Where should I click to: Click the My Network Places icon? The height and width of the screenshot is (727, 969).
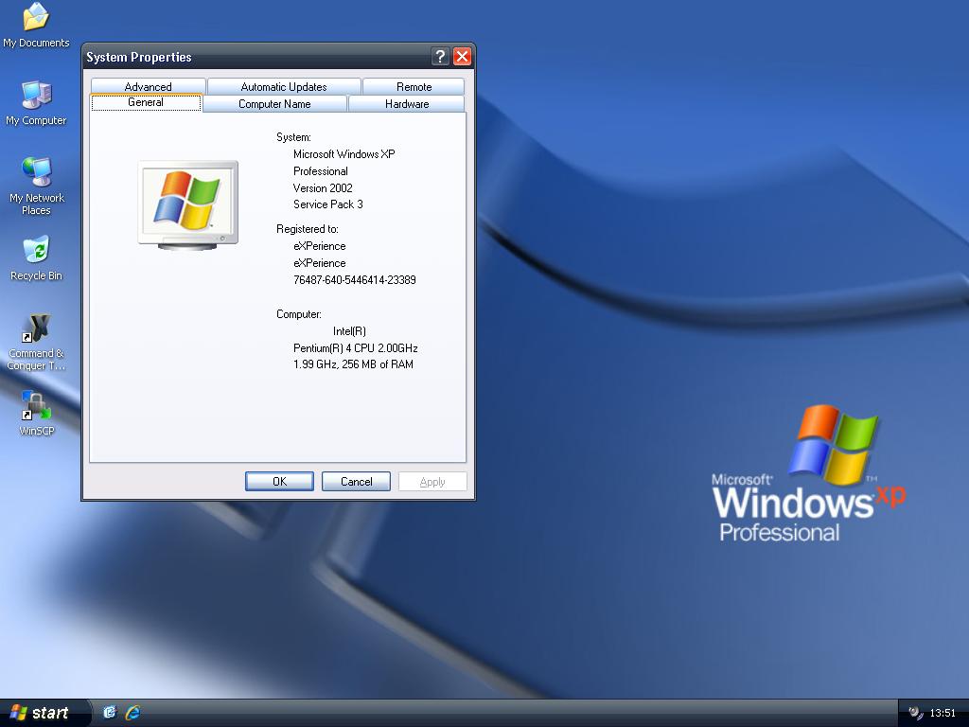[36, 173]
